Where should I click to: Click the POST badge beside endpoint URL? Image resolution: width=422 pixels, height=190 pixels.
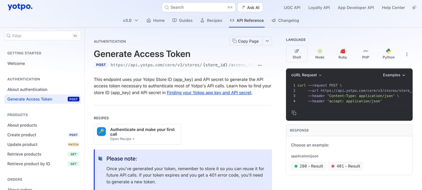pyautogui.click(x=101, y=65)
